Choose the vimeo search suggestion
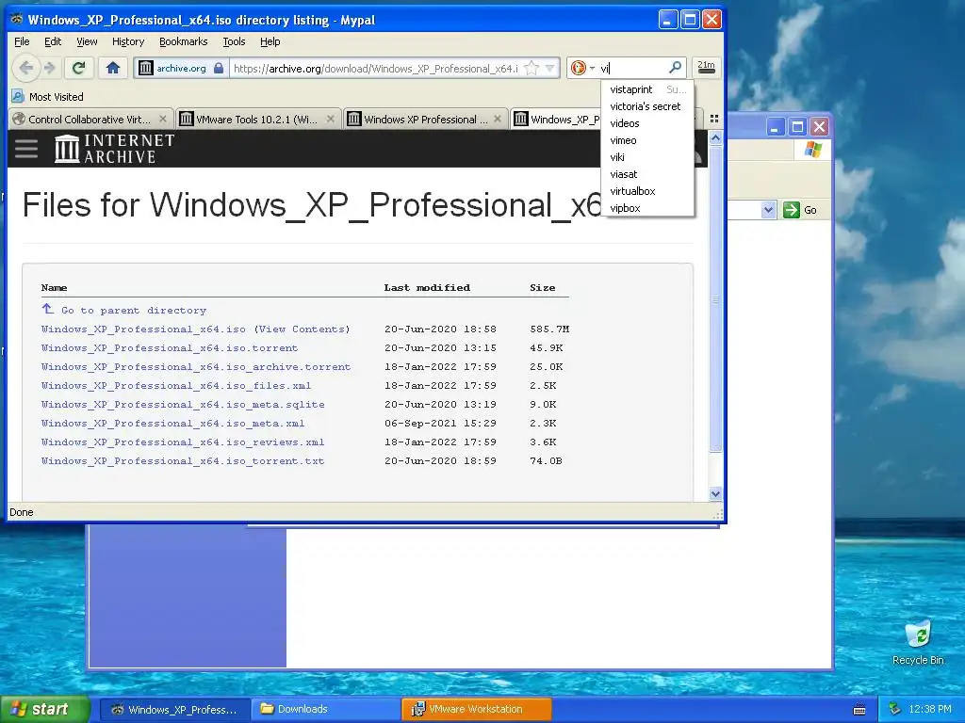This screenshot has width=965, height=723. click(647, 141)
